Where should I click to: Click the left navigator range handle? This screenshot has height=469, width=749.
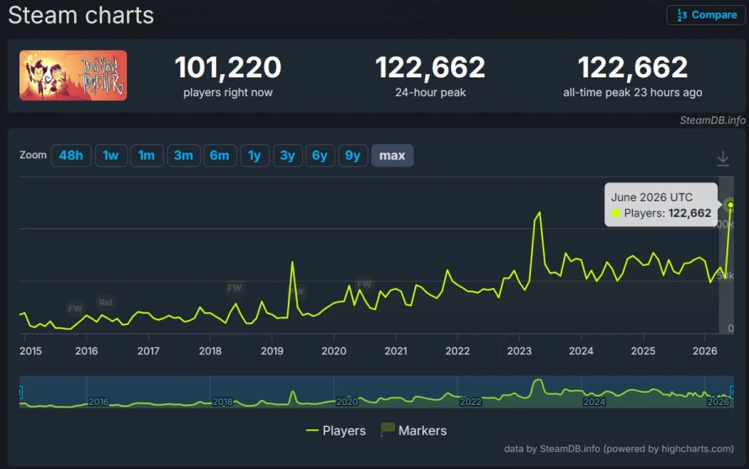click(20, 392)
